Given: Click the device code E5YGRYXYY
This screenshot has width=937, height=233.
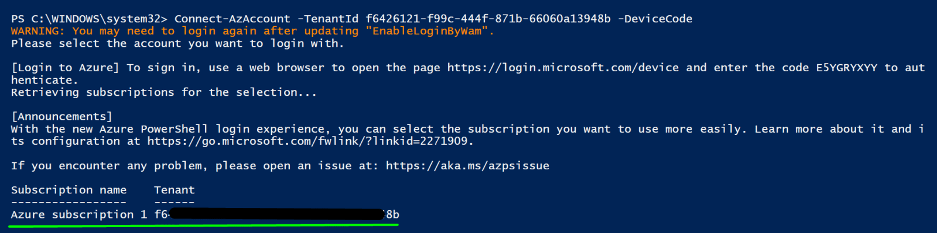Looking at the screenshot, I should 847,68.
